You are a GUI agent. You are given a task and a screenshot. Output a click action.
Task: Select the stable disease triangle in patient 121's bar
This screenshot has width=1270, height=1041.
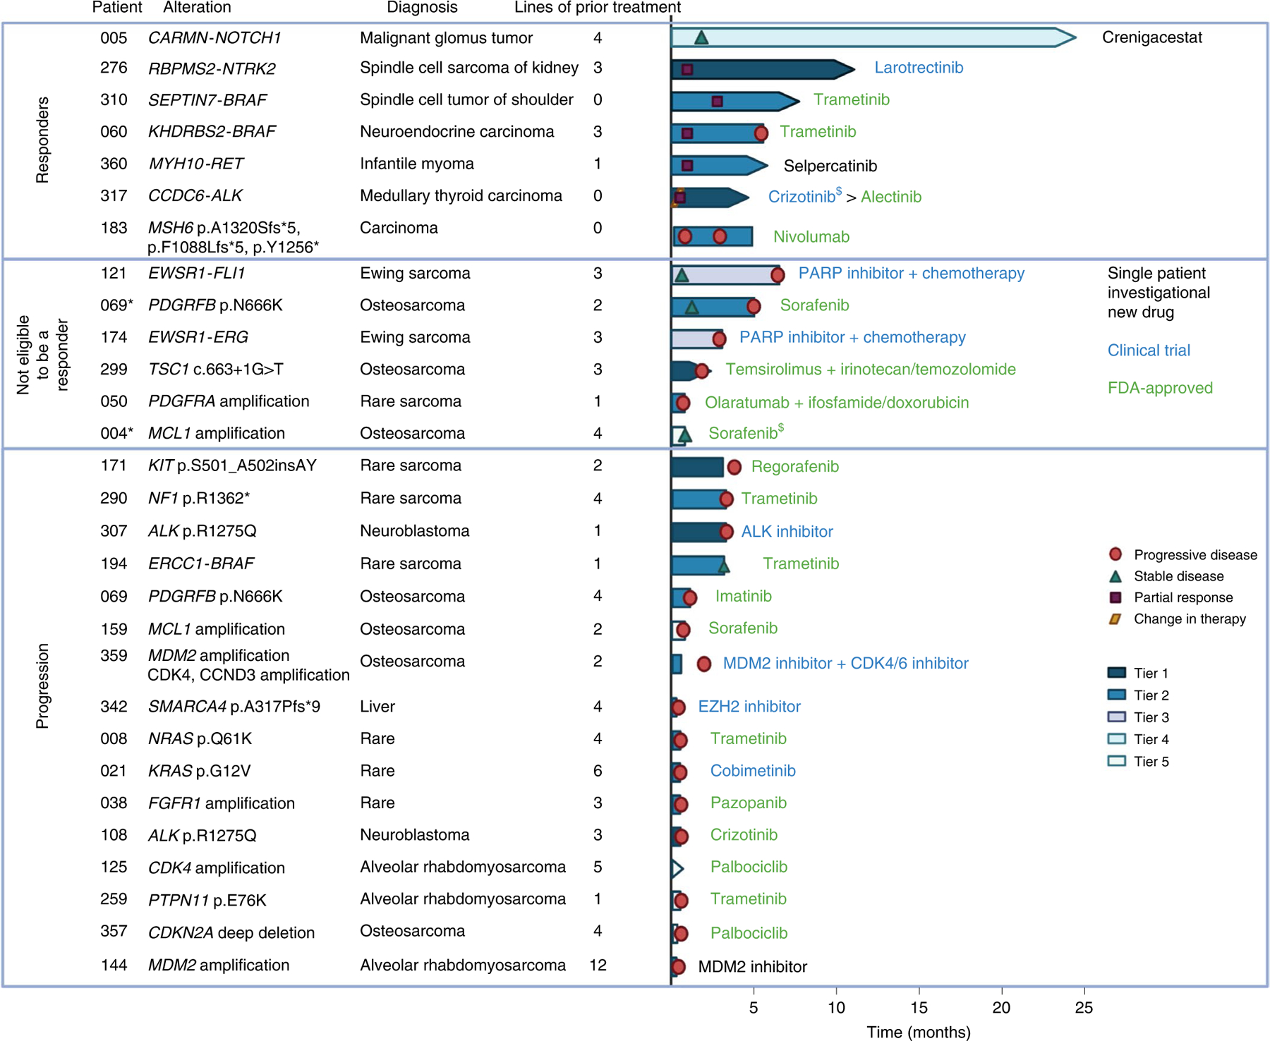coord(682,275)
